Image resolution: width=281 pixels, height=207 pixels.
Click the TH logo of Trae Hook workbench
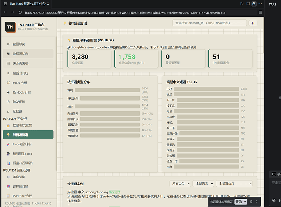tap(10, 27)
